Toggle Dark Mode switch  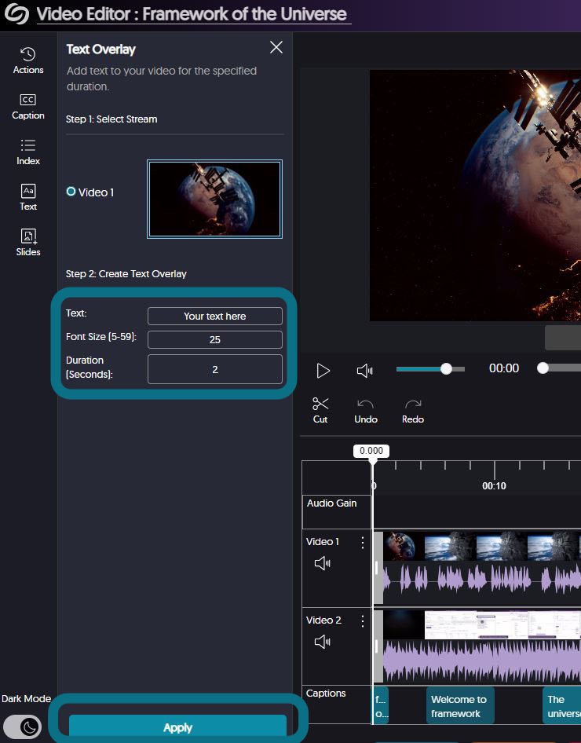tap(22, 727)
